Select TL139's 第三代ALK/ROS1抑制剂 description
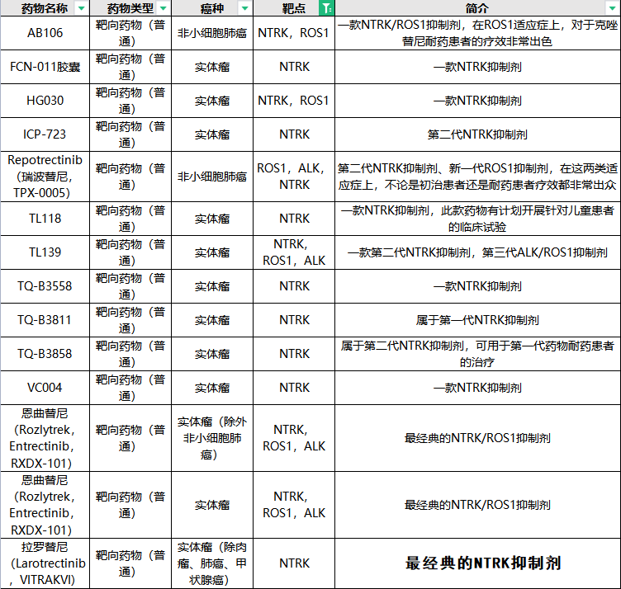The image size is (621, 589). (477, 252)
